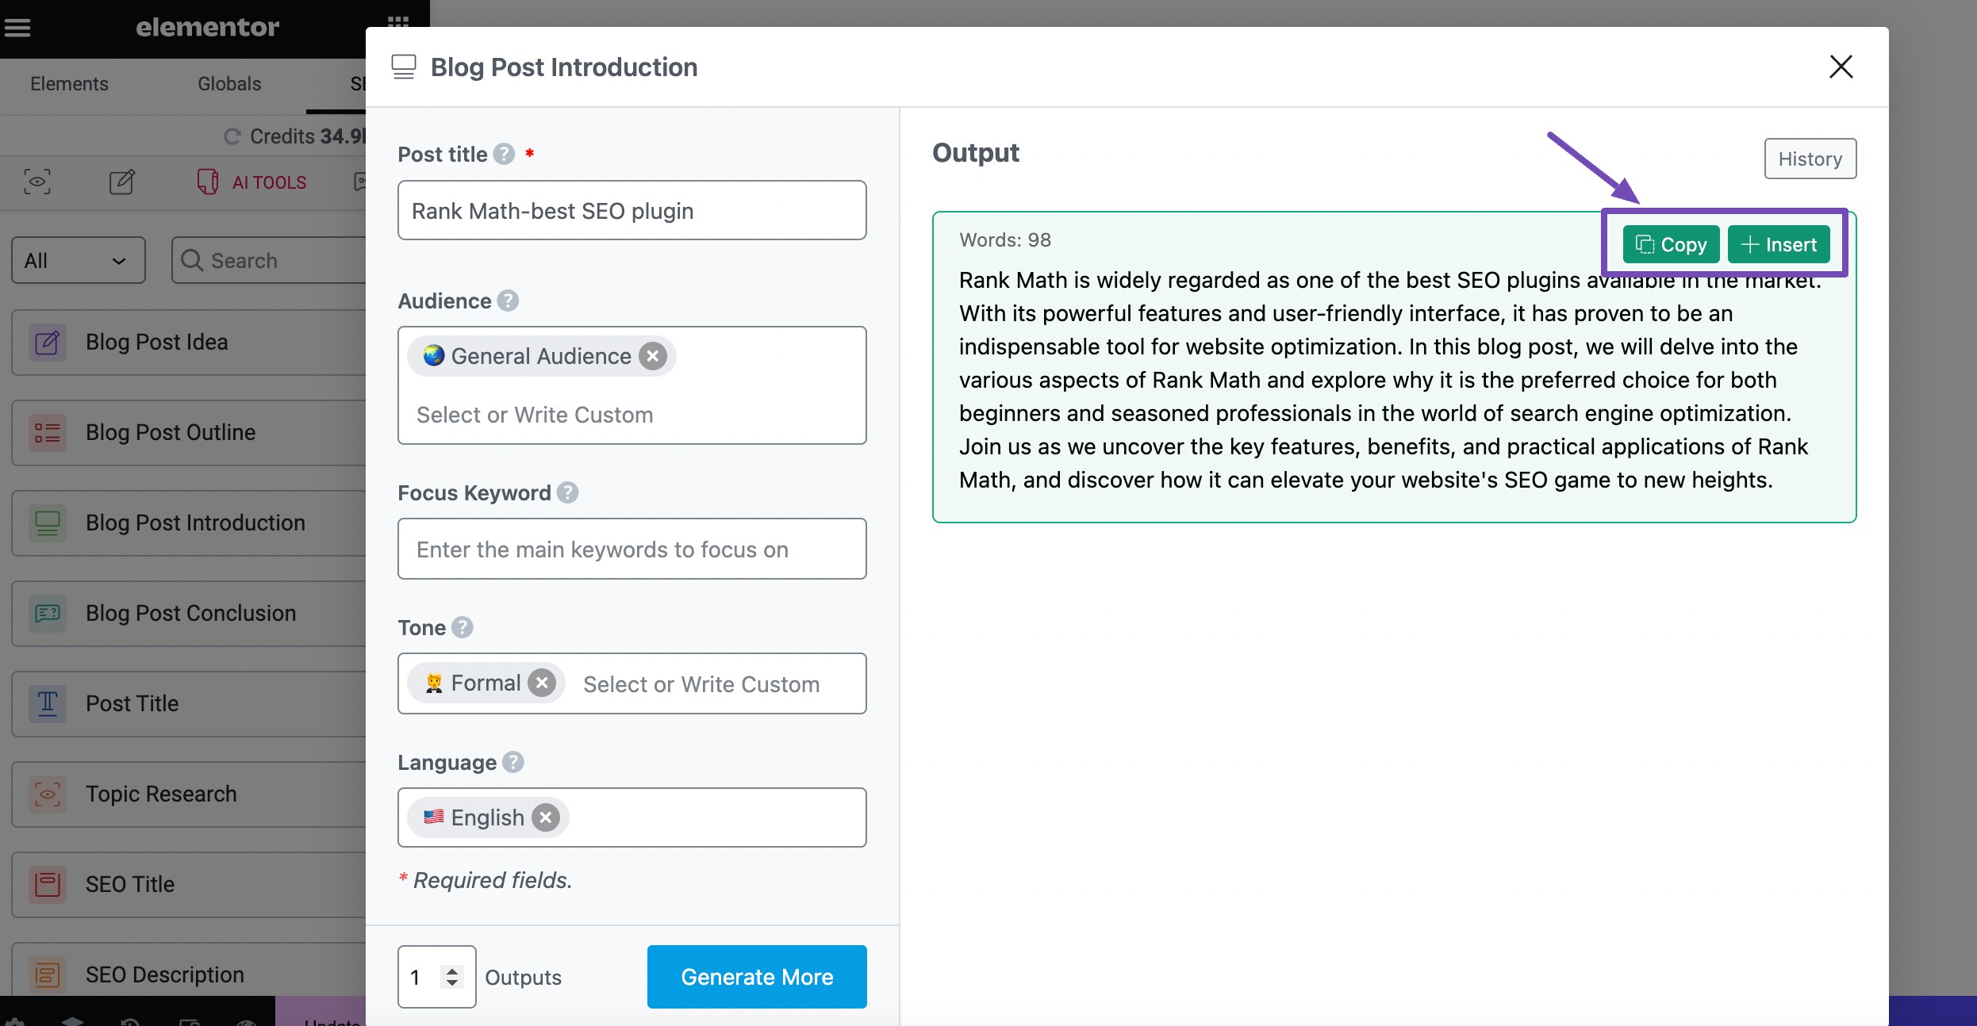The height and width of the screenshot is (1026, 1977).
Task: Click the Blog Post Idea icon
Action: point(46,340)
